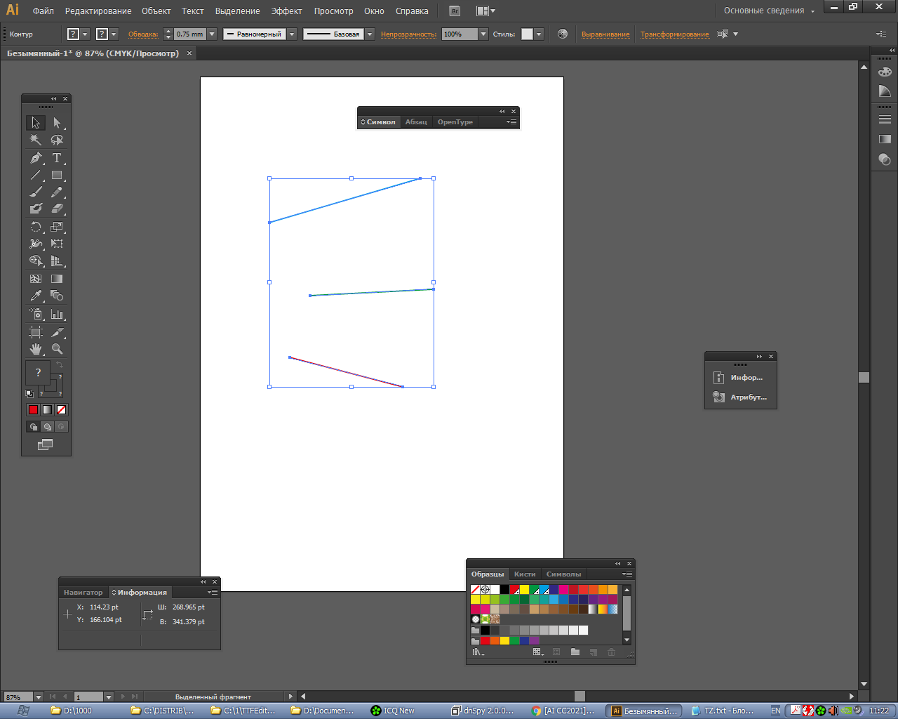Open the Эффект menu
The image size is (898, 719).
click(x=286, y=11)
